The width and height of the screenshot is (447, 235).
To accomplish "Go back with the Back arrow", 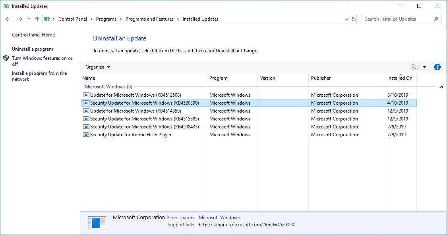I will pyautogui.click(x=8, y=19).
